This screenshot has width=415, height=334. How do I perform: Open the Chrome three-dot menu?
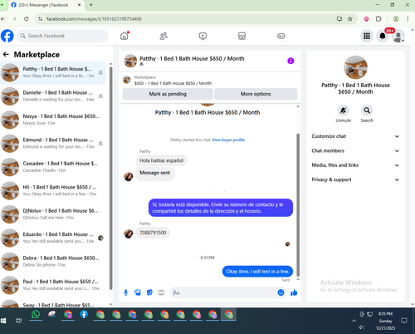click(408, 19)
